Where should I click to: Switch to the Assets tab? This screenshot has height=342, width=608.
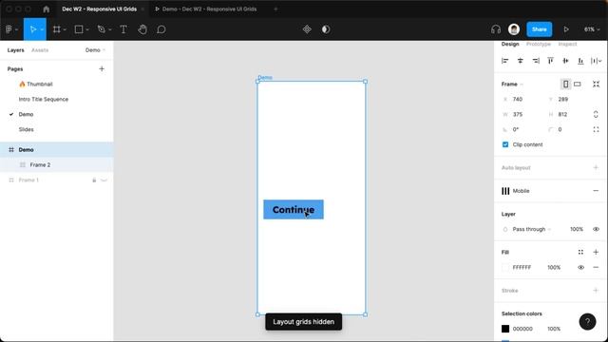click(40, 50)
